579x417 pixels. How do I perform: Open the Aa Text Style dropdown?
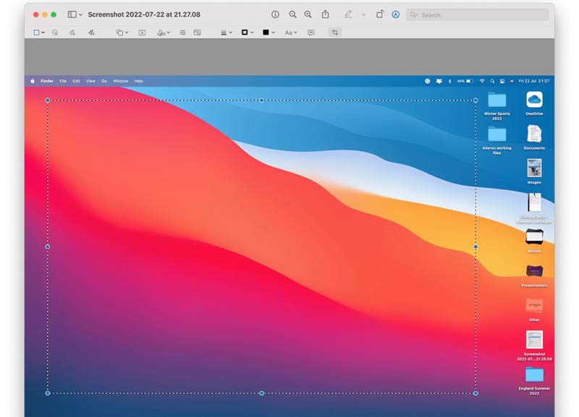pyautogui.click(x=291, y=33)
